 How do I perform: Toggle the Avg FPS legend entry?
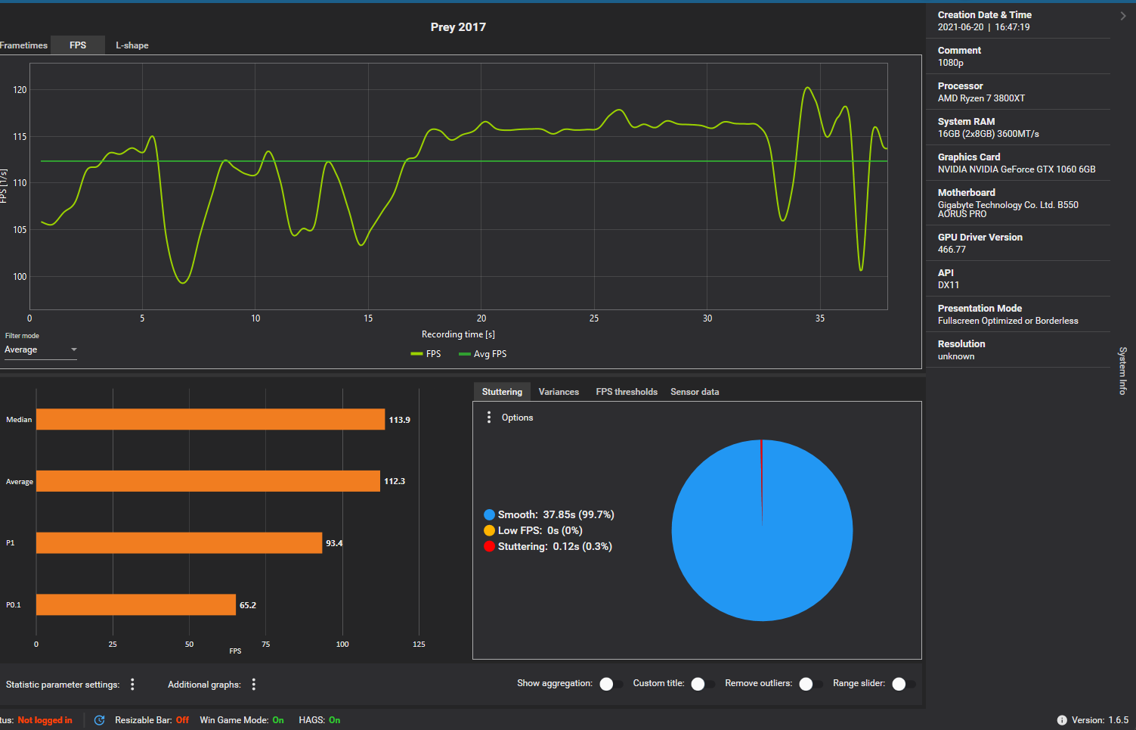[x=482, y=354]
